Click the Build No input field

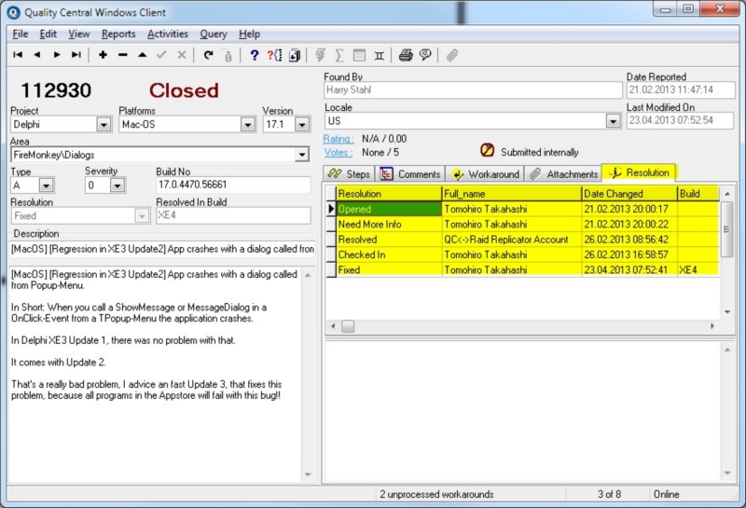(233, 185)
